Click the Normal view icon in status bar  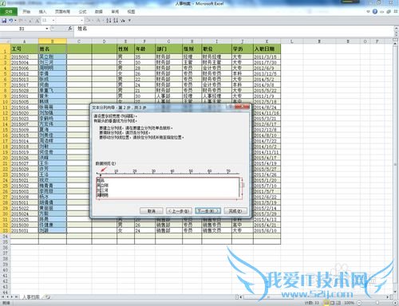[326, 303]
